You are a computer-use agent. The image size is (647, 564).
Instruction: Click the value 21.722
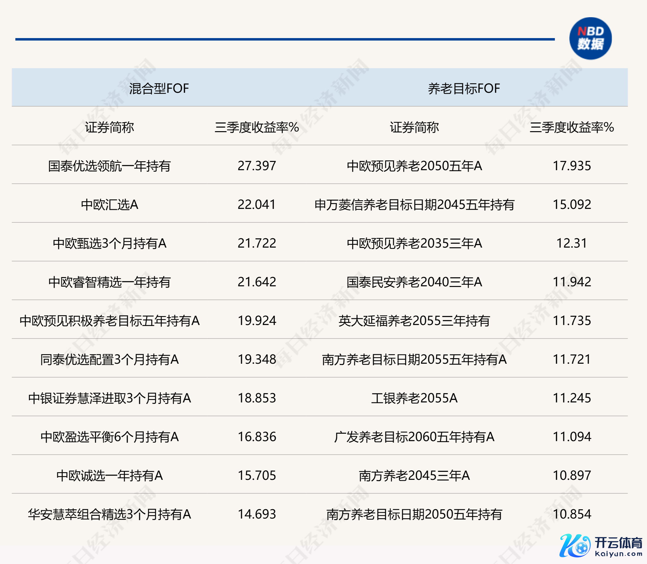coord(257,243)
